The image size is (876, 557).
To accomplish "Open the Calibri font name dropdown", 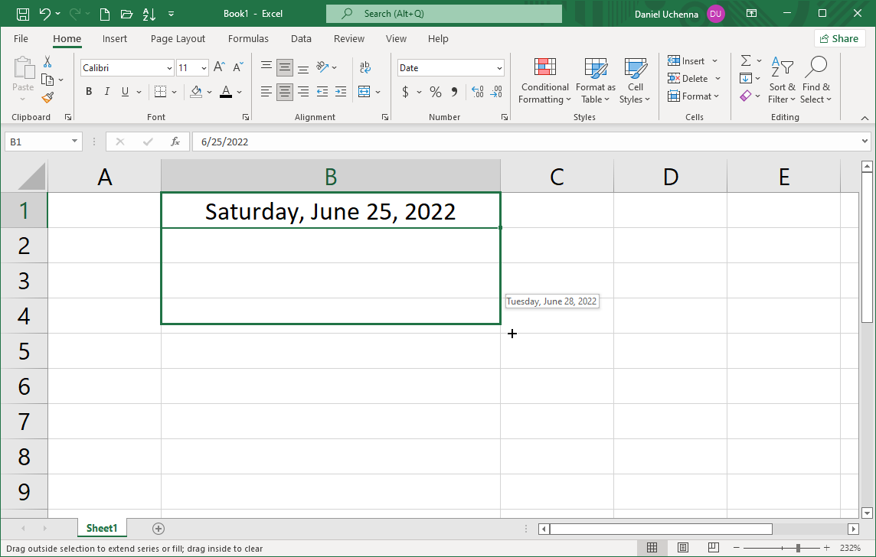I will [169, 68].
